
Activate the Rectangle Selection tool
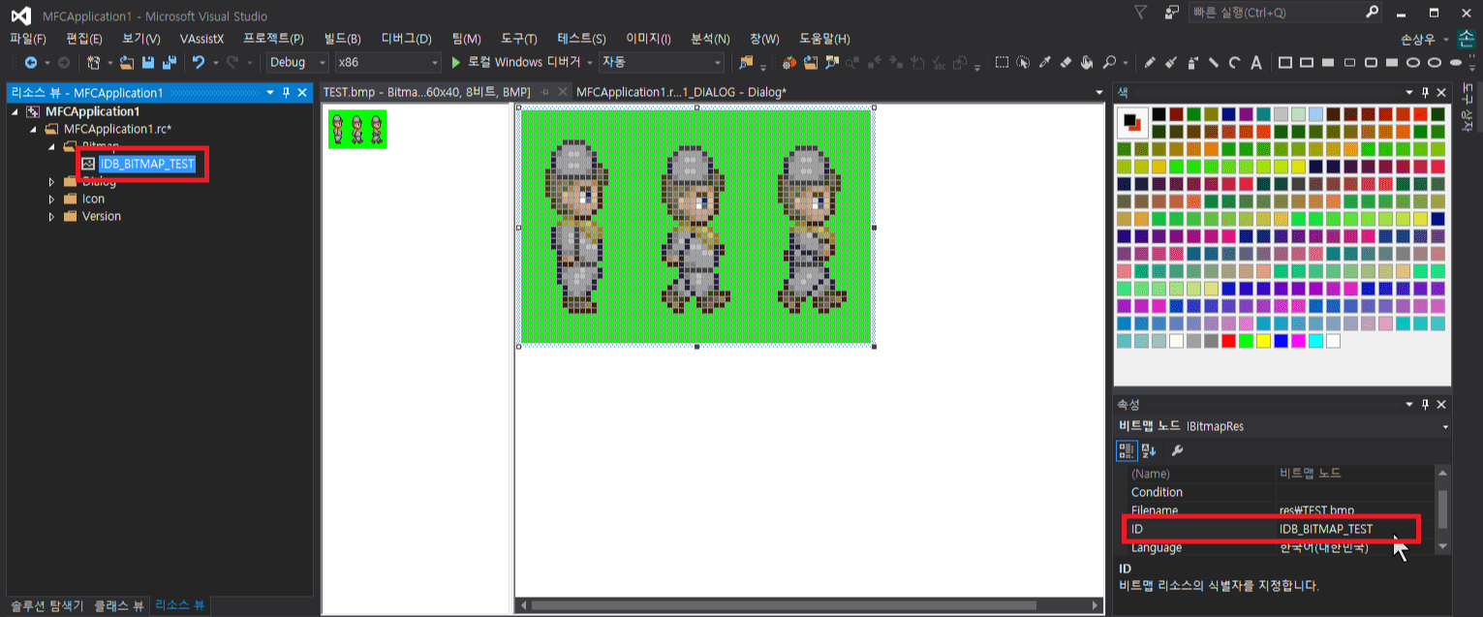point(1002,63)
